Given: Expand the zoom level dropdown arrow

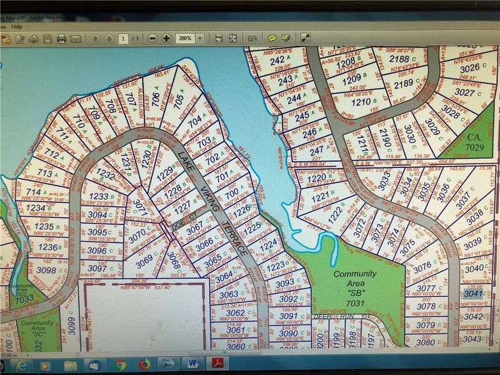Looking at the screenshot, I should 200,38.
